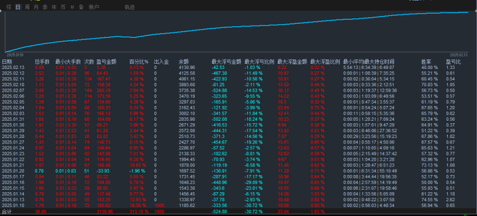477x216 pixels.
Task: Click the 最大浮亏金额 column header
Action: coord(227,62)
